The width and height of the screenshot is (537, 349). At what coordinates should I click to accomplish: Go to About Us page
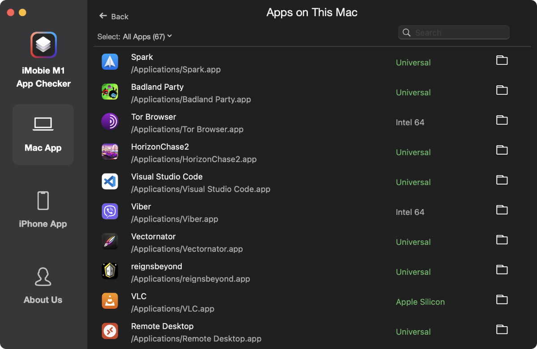[x=43, y=286]
